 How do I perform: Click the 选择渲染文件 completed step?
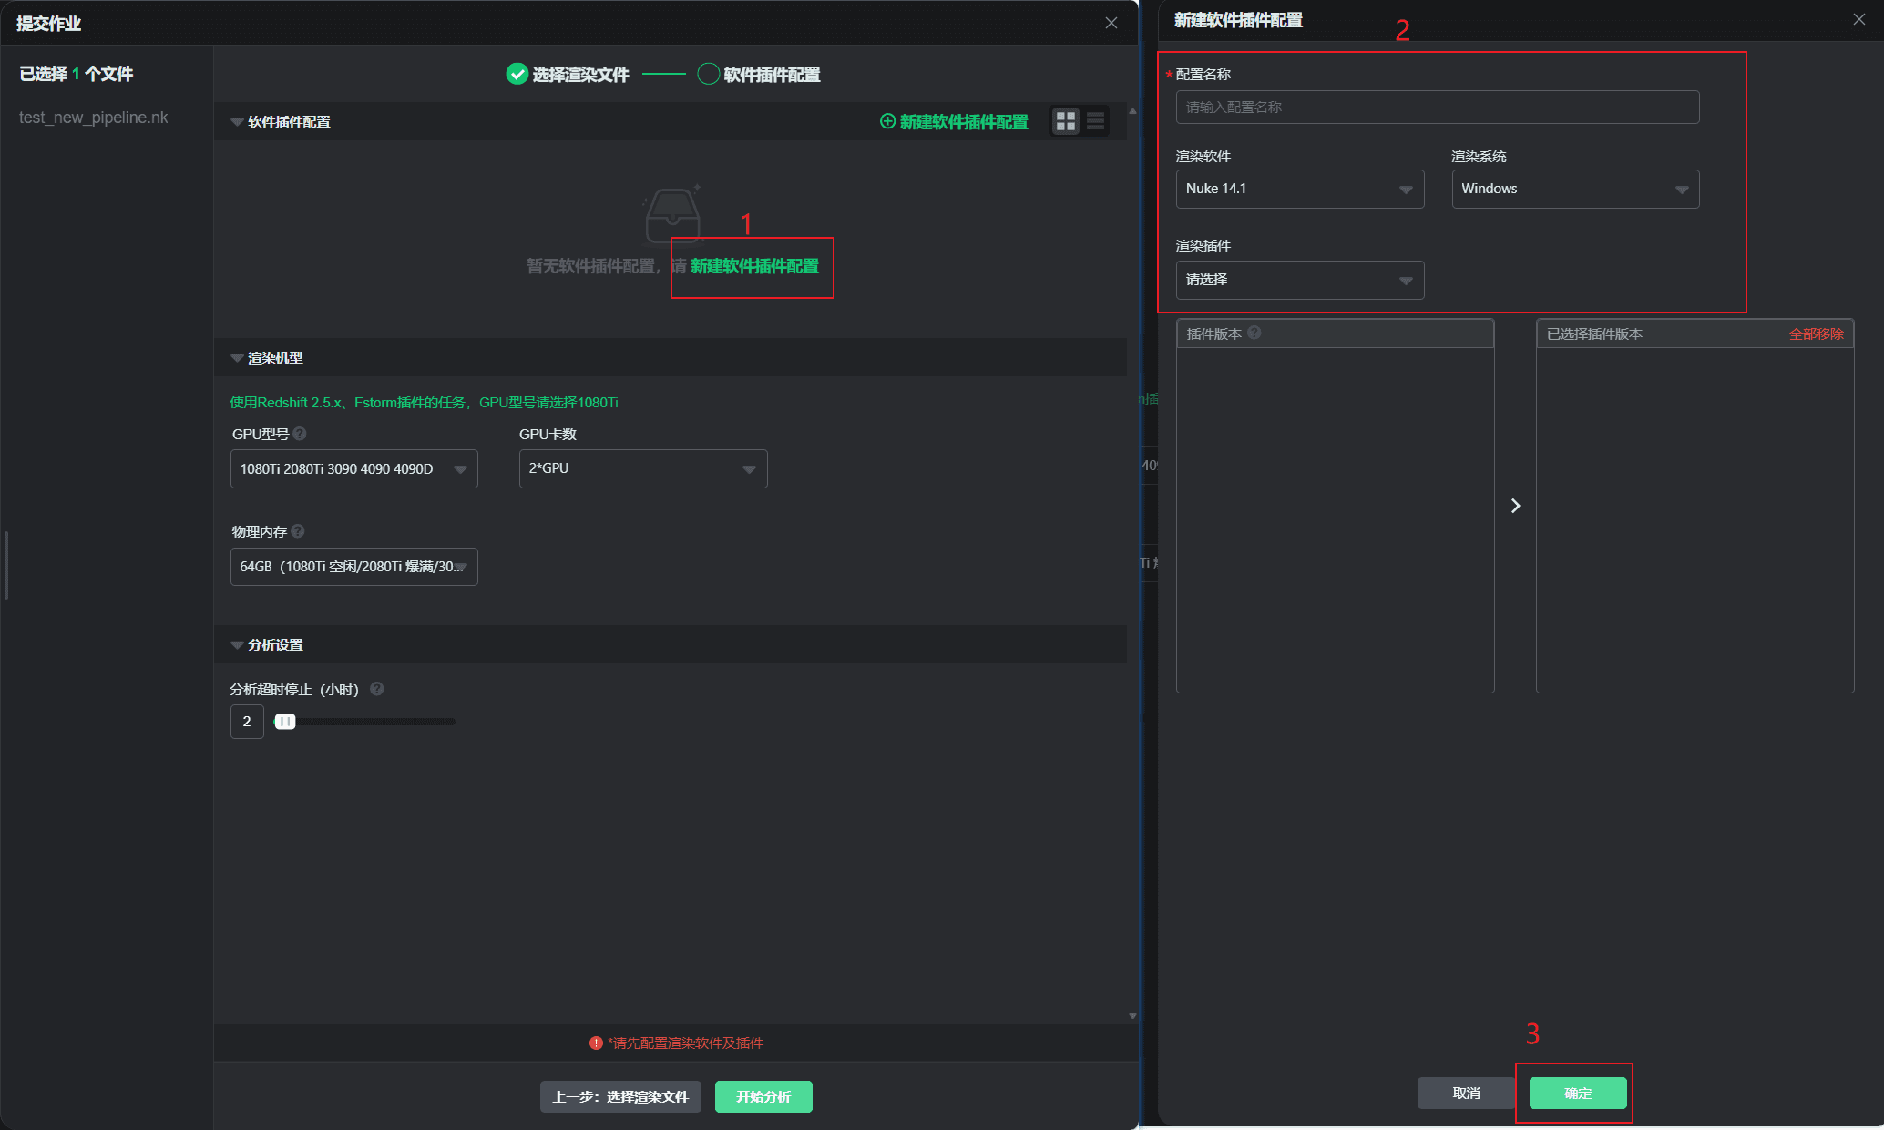click(x=568, y=74)
